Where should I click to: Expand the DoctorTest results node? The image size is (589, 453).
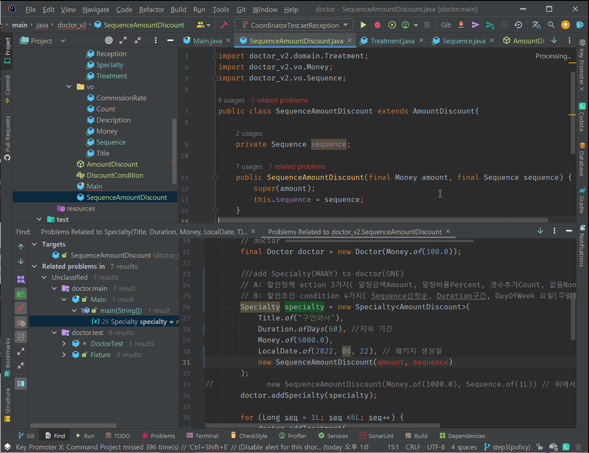pos(64,344)
